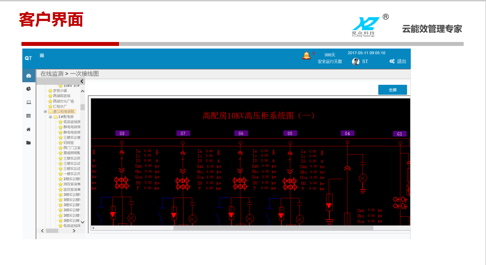Select 切削室 in the tree

[69, 143]
